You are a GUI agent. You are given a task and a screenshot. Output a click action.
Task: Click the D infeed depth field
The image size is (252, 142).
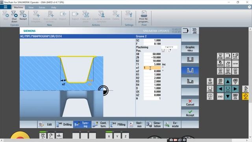pos(152,88)
